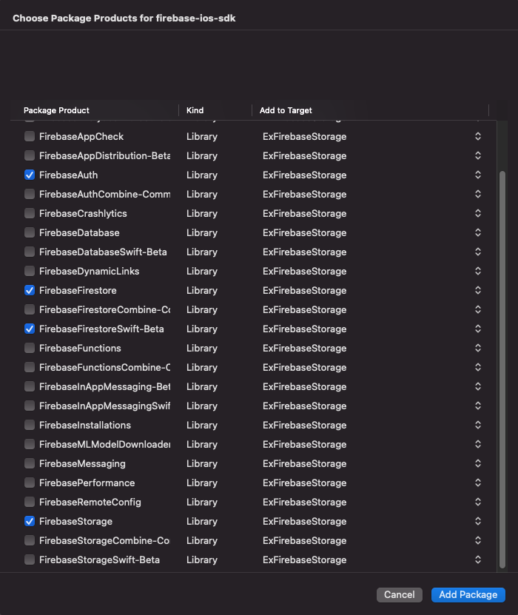Select FirebaseDynamicLinks product name
The width and height of the screenshot is (518, 615).
pos(90,271)
